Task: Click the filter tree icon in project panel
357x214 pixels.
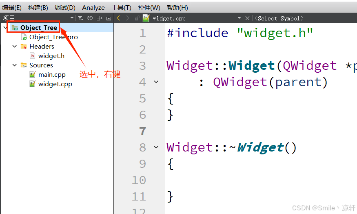Action: click(x=80, y=18)
